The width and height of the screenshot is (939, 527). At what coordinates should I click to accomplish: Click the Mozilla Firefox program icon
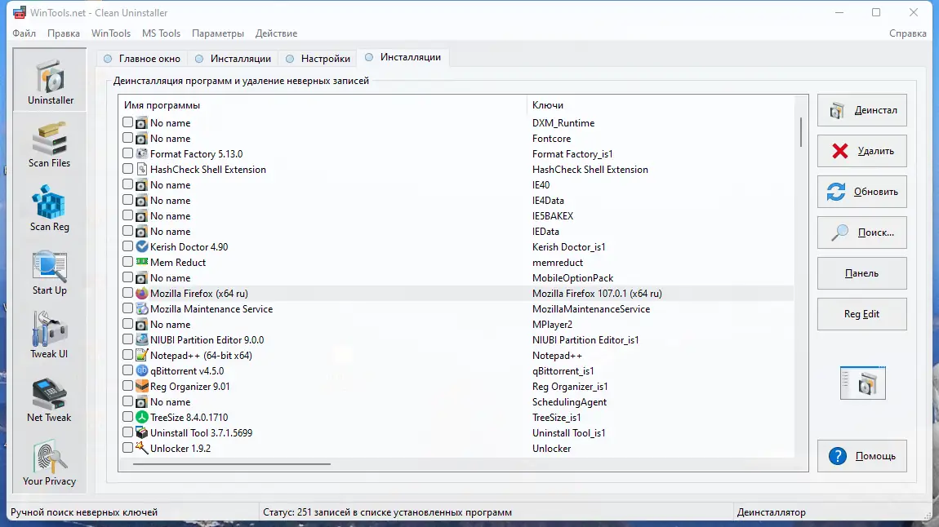pyautogui.click(x=141, y=293)
